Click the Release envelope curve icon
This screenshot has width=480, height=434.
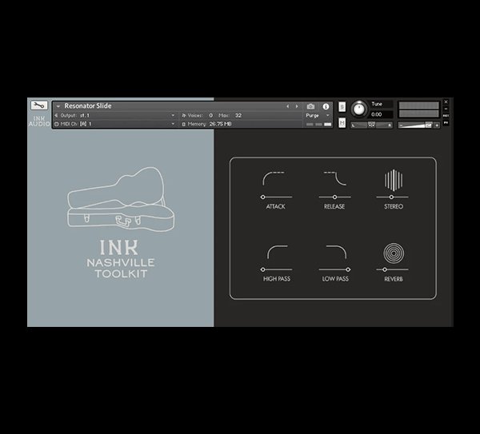(x=334, y=179)
